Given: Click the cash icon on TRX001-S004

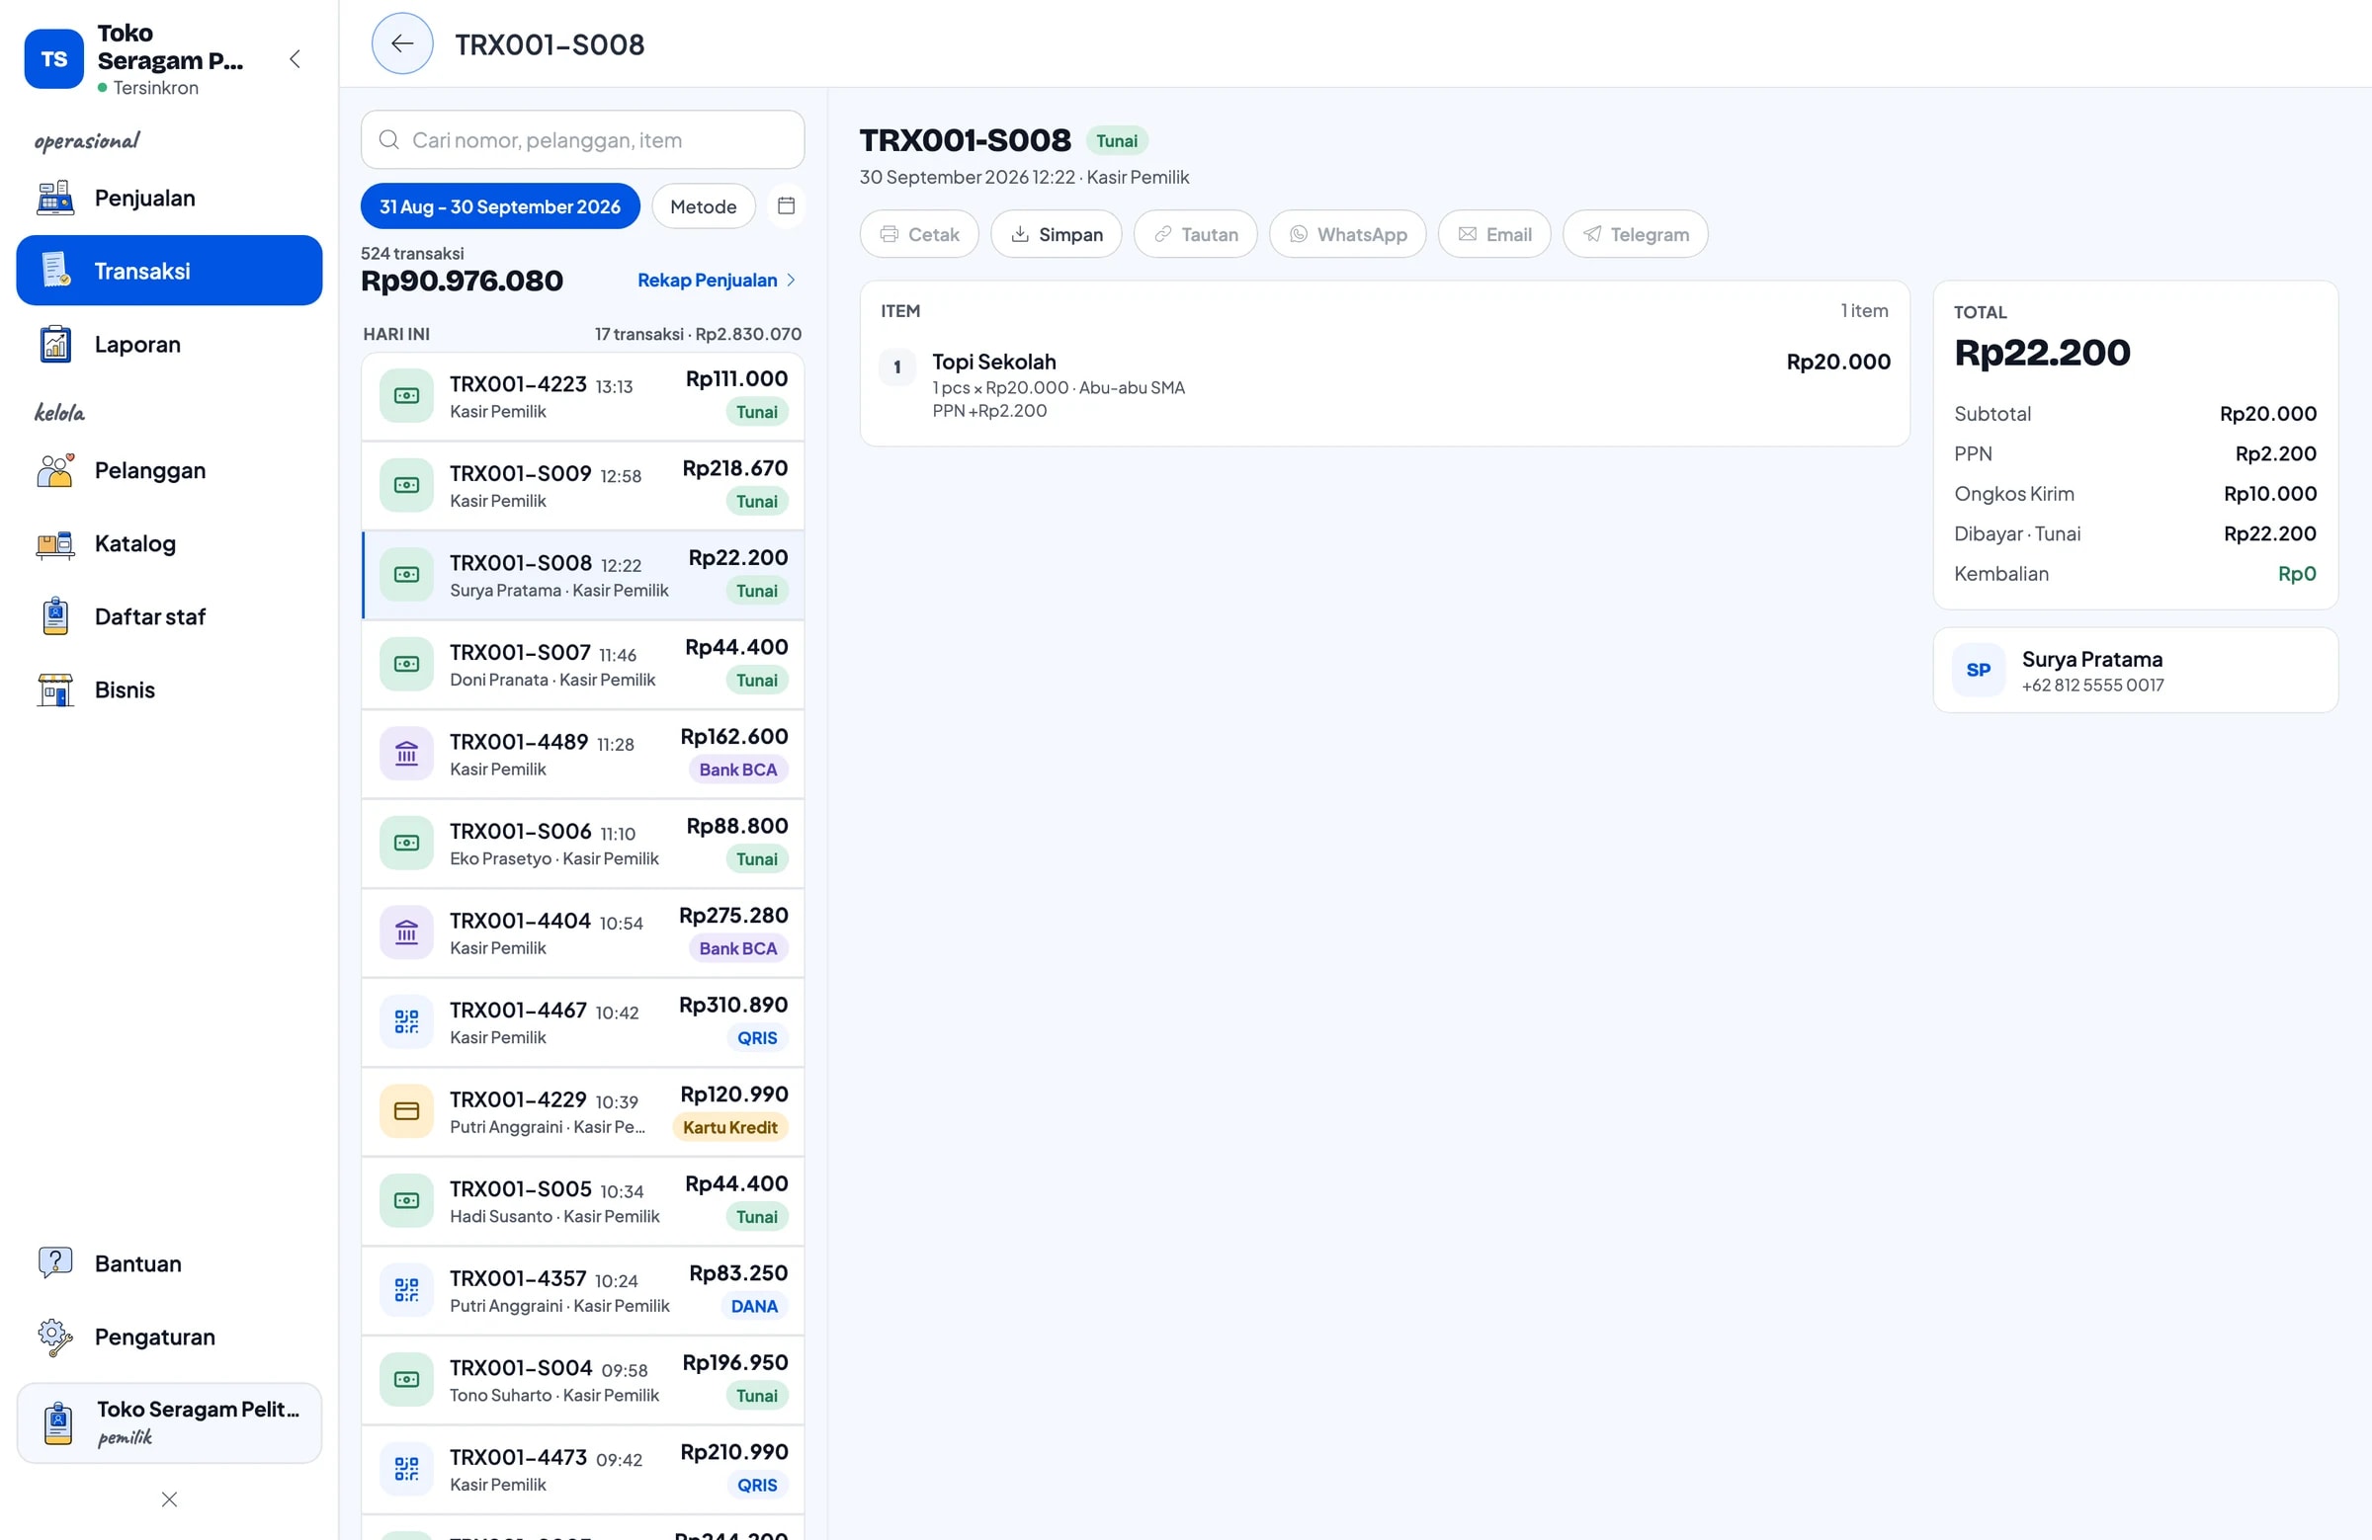Looking at the screenshot, I should 406,1380.
